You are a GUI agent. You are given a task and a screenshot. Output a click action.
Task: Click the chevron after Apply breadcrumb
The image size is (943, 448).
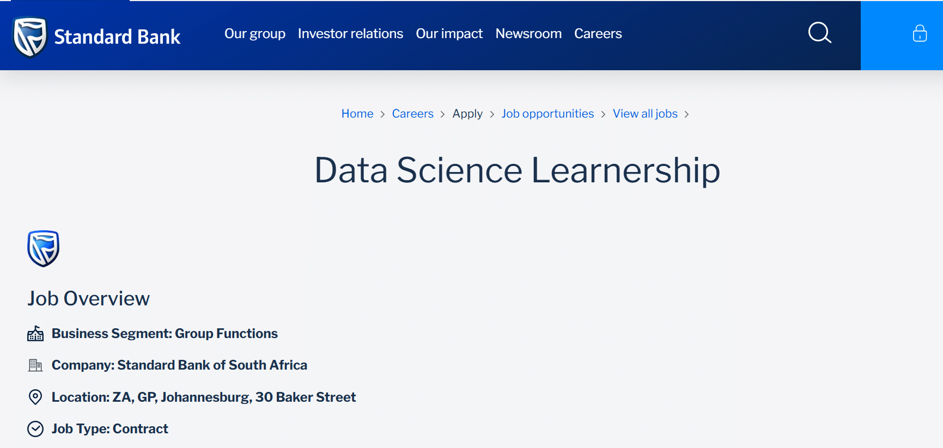492,114
